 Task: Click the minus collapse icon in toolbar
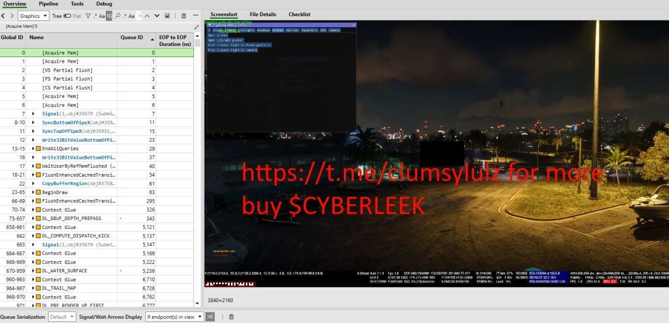[x=195, y=16]
